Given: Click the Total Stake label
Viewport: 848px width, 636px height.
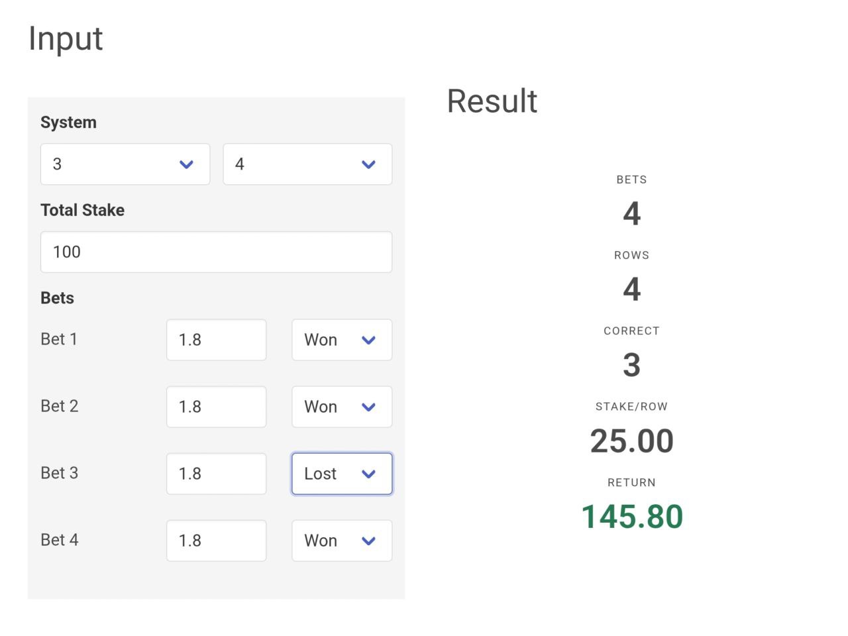Looking at the screenshot, I should point(82,210).
